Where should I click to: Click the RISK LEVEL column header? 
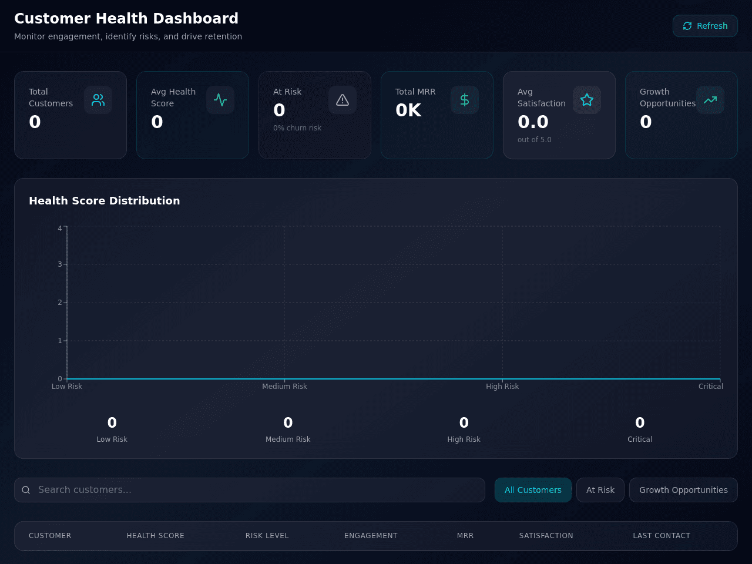pos(267,536)
